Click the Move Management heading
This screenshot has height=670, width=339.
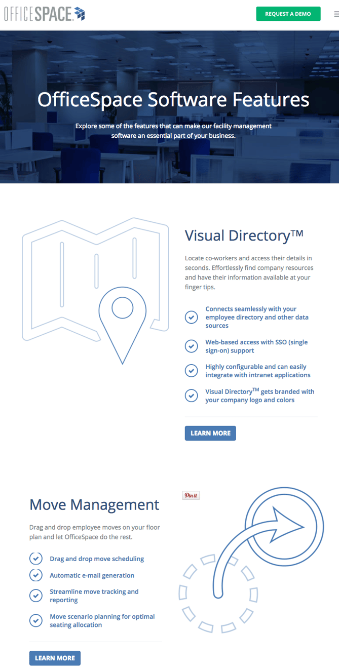[94, 504]
